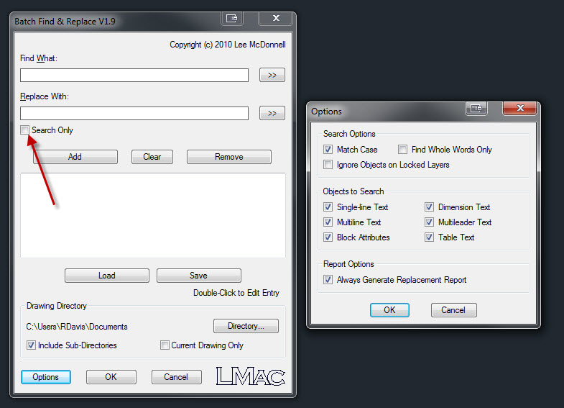Open the >> button beside Find What
Screen dimensions: 564x408
[272, 75]
